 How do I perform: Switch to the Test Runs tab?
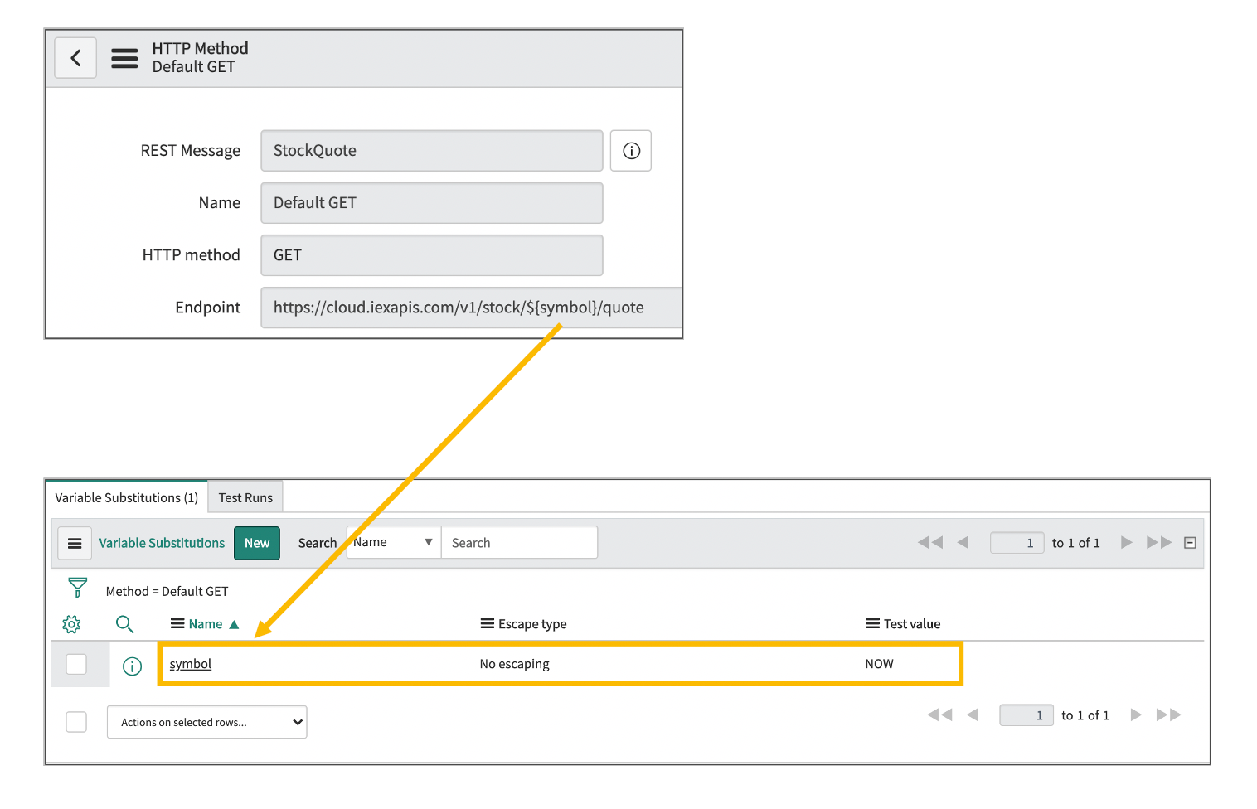245,497
